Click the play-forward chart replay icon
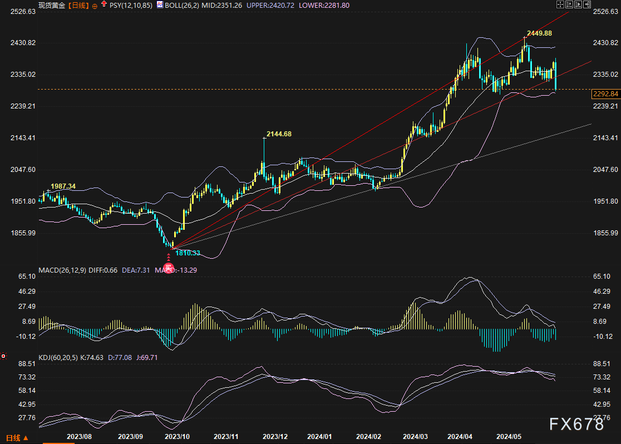 click(578, 4)
